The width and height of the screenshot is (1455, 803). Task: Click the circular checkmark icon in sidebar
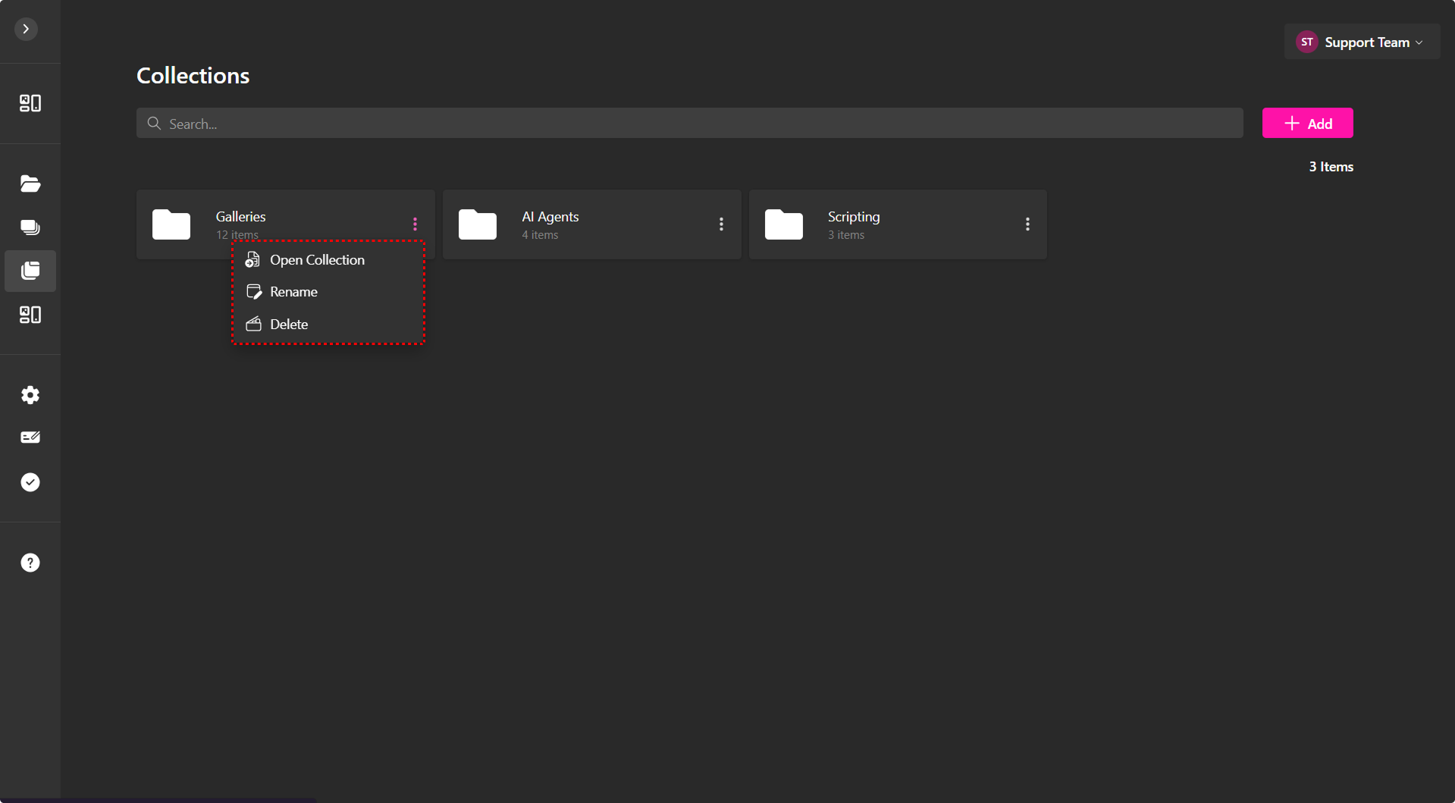pyautogui.click(x=30, y=482)
